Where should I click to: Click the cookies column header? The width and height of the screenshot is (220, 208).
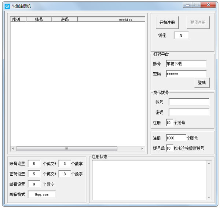pos(111,19)
